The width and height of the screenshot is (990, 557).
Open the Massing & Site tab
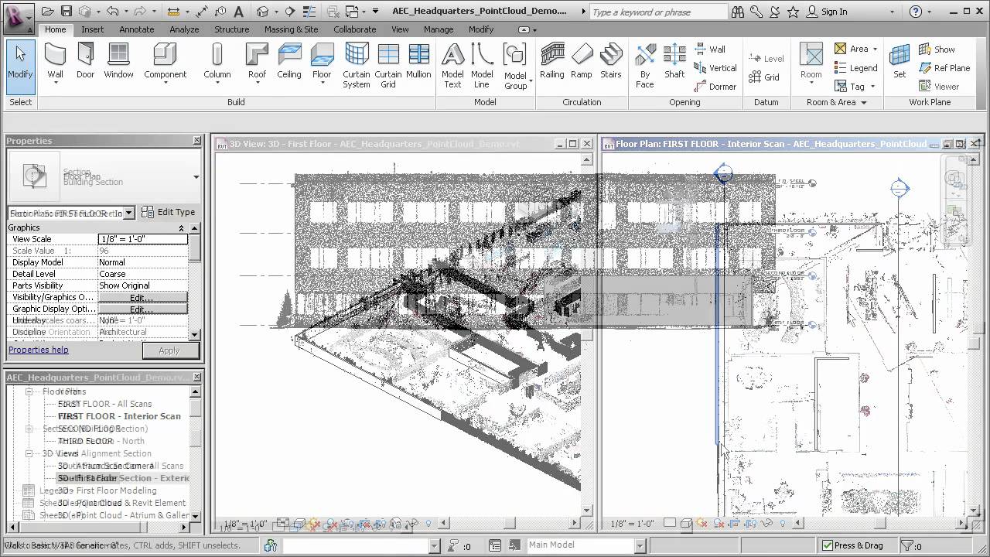tap(291, 29)
